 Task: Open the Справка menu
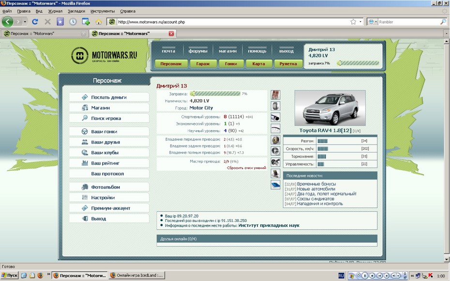click(x=127, y=11)
